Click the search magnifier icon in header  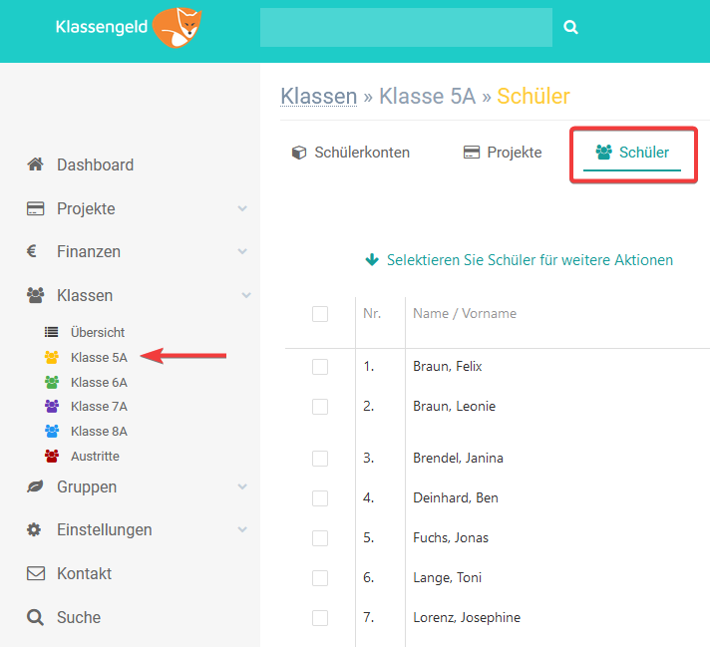pos(570,28)
